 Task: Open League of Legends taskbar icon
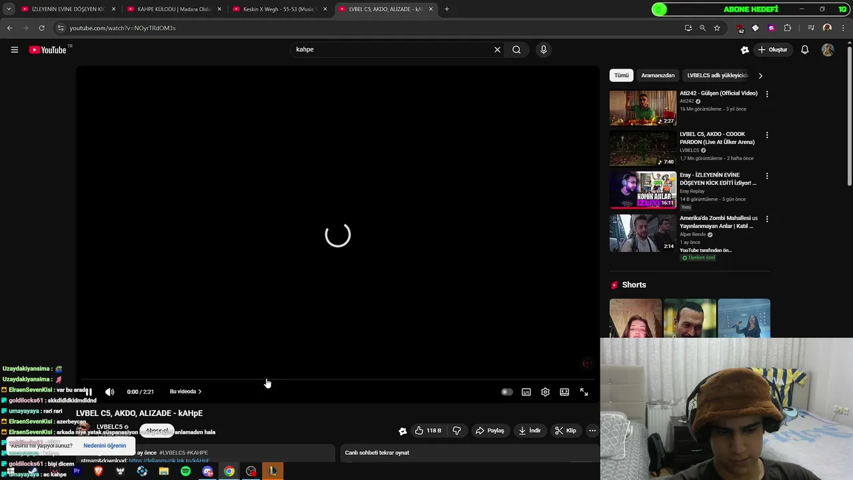point(273,471)
